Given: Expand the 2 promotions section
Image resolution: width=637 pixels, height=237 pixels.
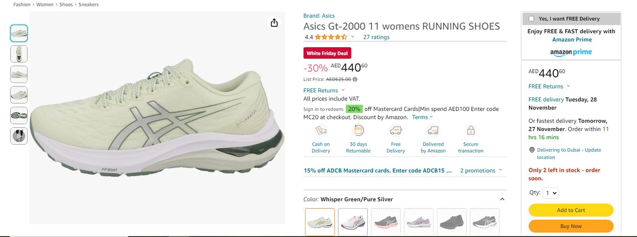Looking at the screenshot, I should tap(481, 170).
